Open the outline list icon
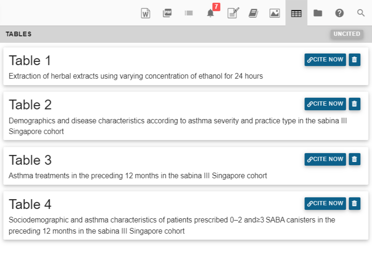 pyautogui.click(x=189, y=13)
